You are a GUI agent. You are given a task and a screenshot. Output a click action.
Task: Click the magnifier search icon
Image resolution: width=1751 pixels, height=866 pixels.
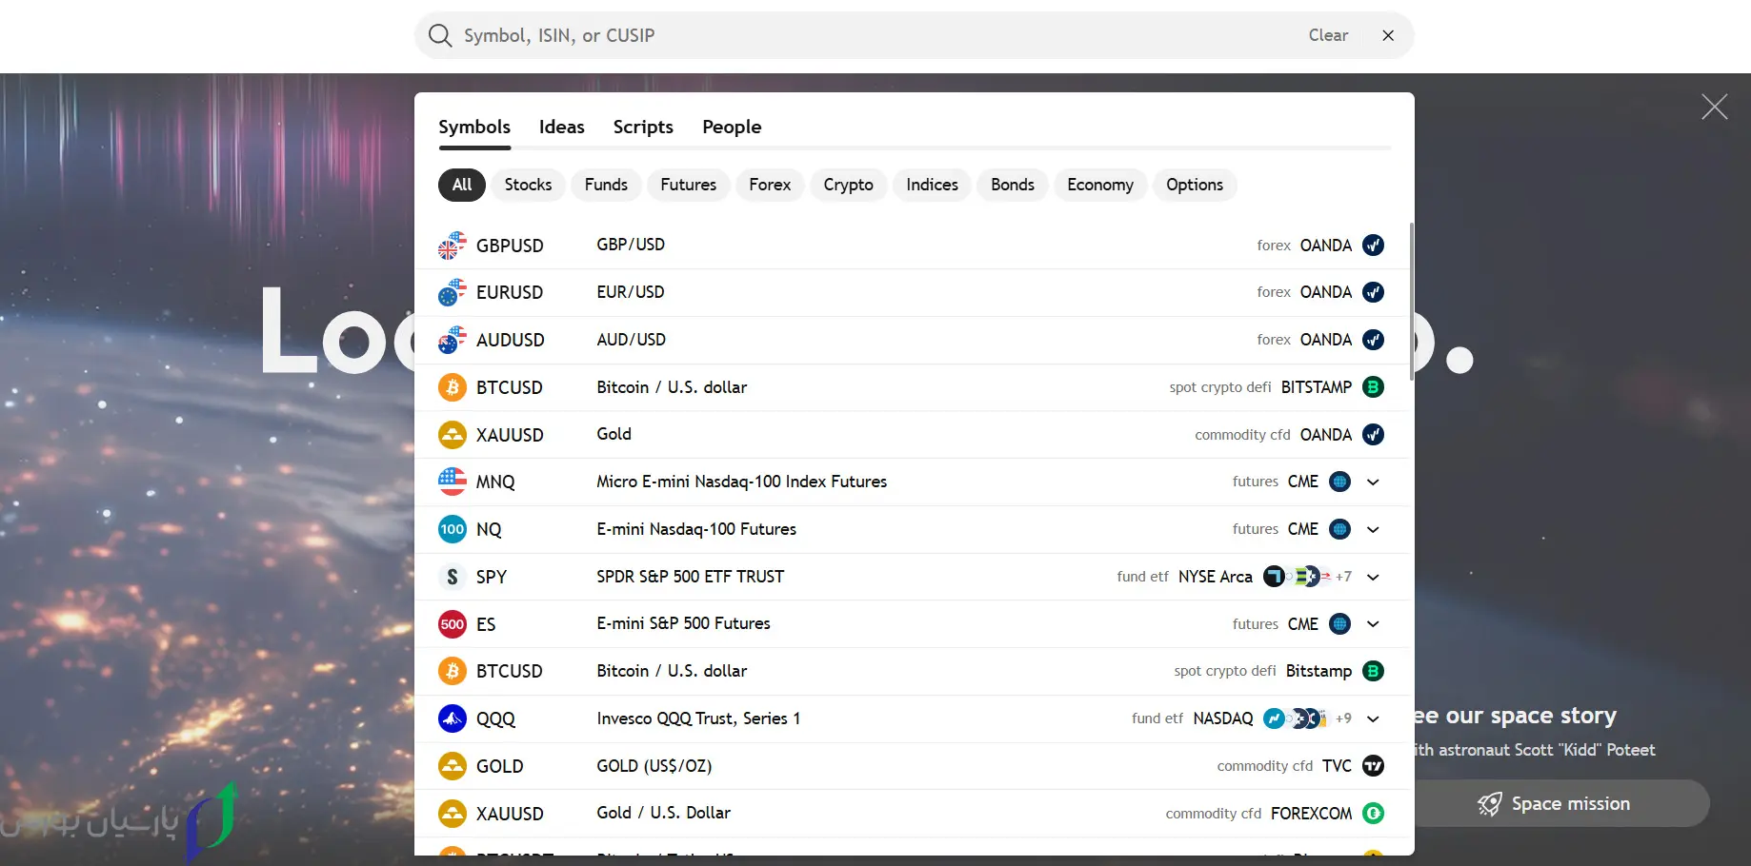(440, 35)
